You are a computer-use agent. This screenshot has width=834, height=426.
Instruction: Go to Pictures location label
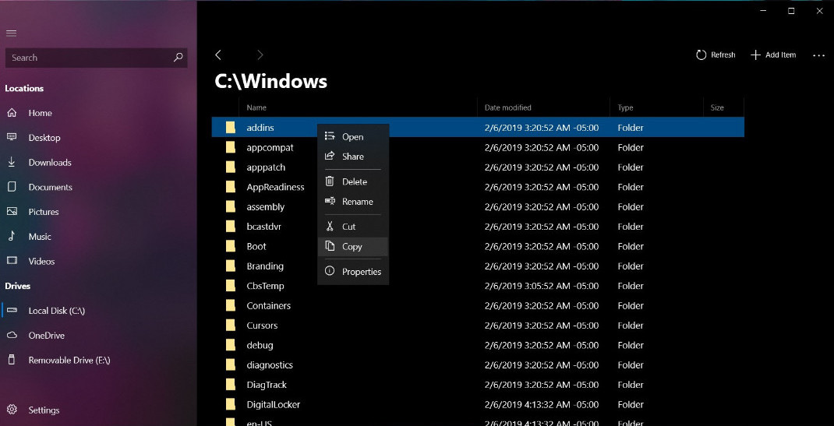pos(44,212)
